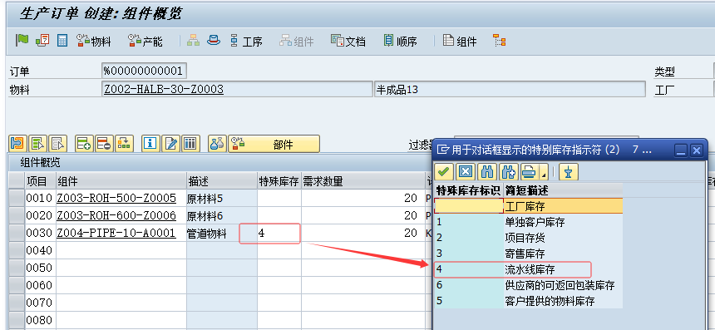
Task: Click the blue information icon
Action: point(151,144)
